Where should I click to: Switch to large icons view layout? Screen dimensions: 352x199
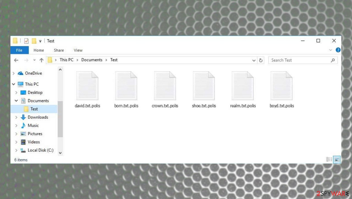click(337, 159)
